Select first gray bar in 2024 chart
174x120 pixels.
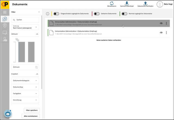click(x=22, y=52)
